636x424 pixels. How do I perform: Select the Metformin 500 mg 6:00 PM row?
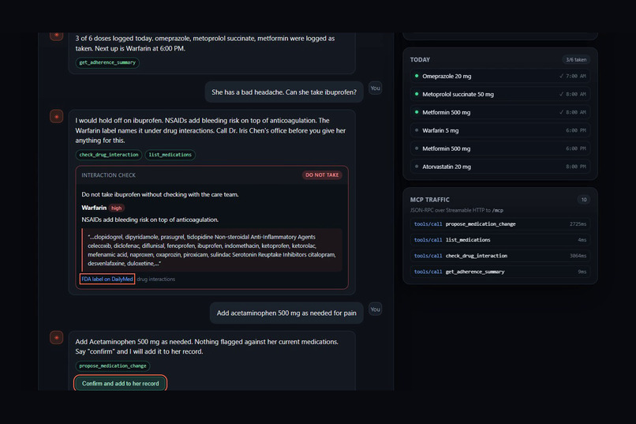point(499,148)
